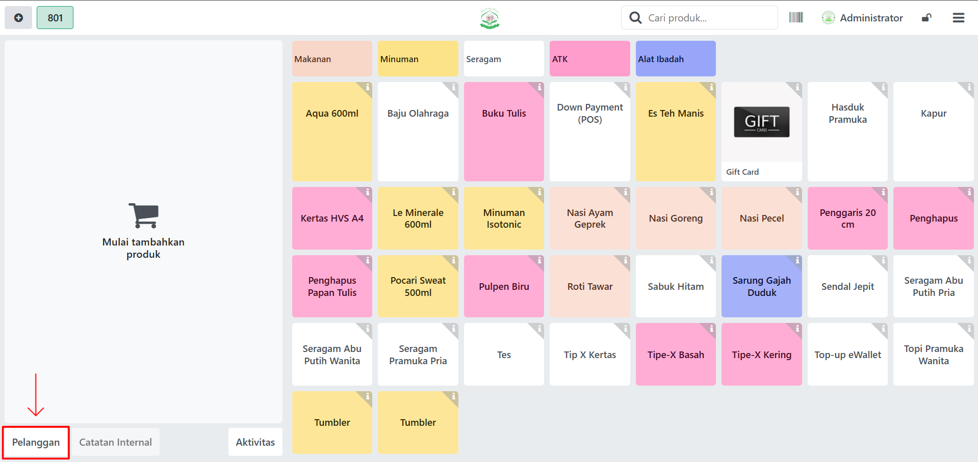Click the barcode scanner icon
The height and width of the screenshot is (462, 978).
pyautogui.click(x=795, y=18)
